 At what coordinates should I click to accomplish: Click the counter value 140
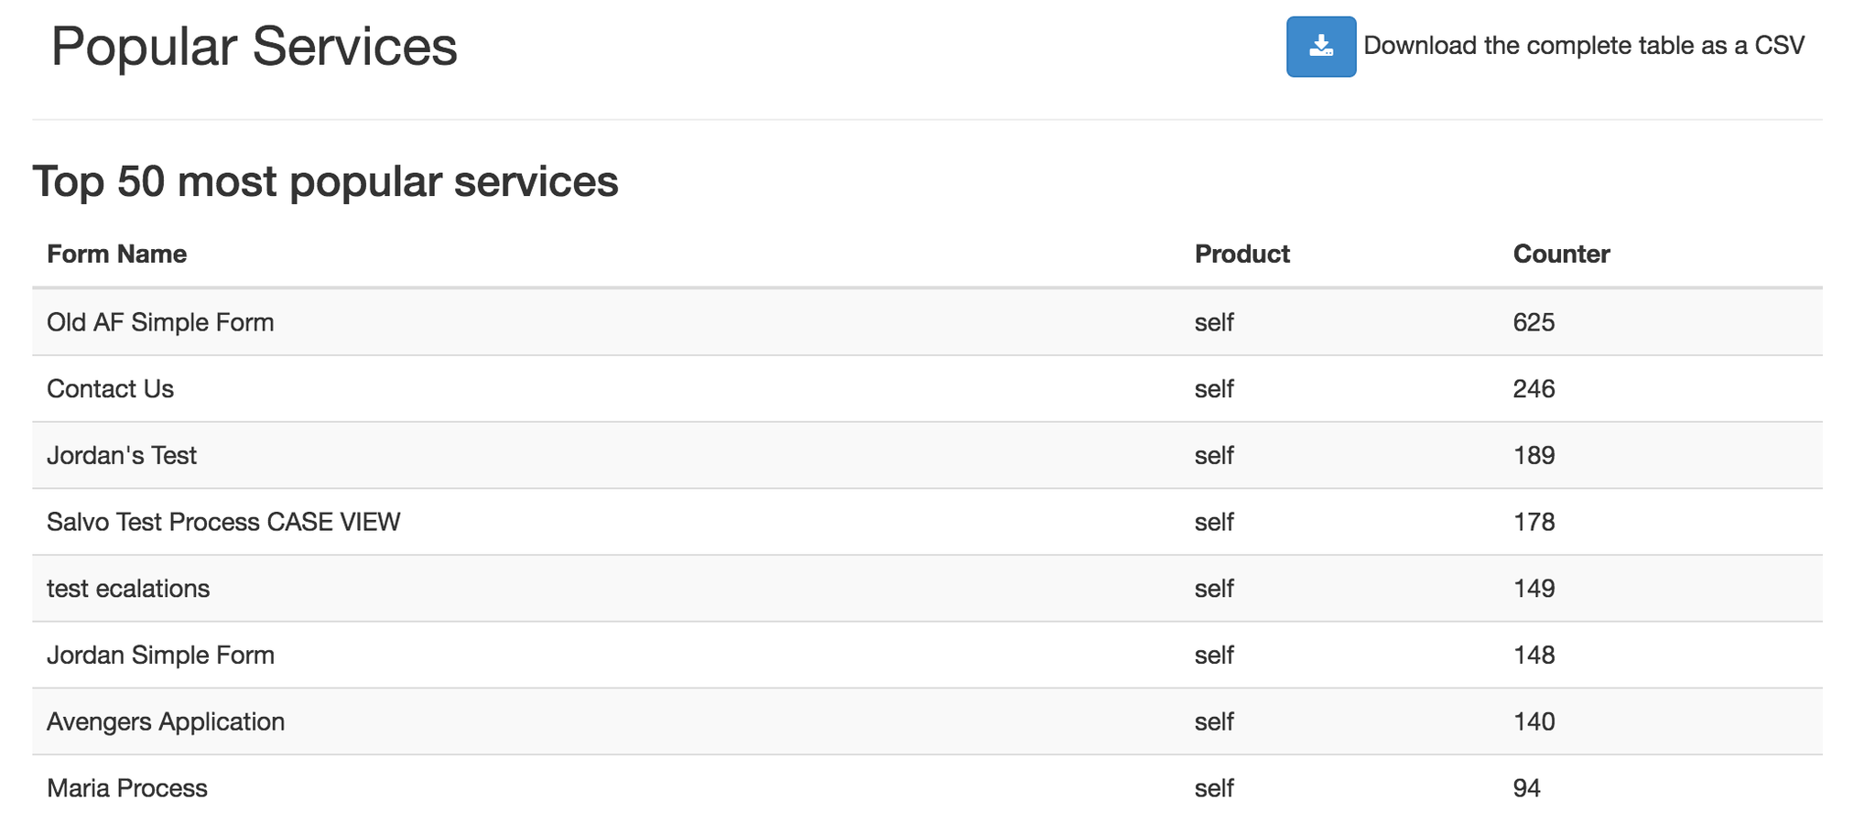coord(1534,721)
